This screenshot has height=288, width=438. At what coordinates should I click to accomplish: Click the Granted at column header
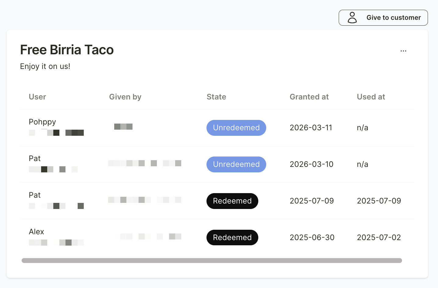point(309,97)
